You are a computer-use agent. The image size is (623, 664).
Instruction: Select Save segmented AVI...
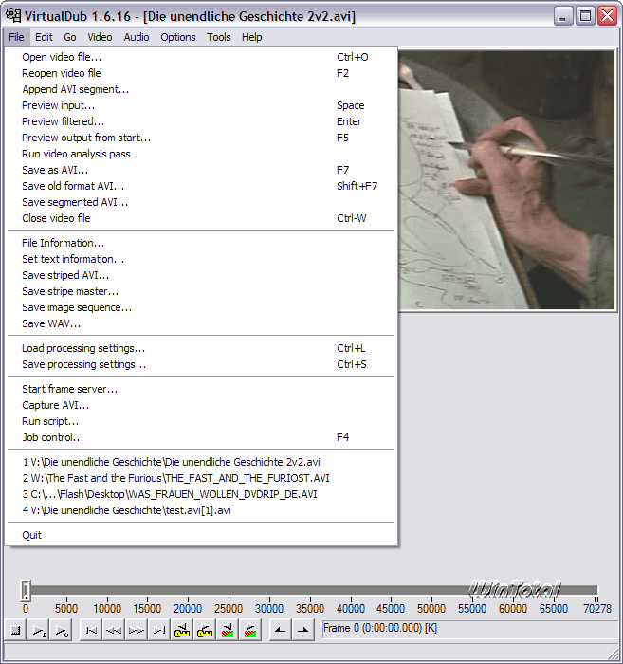pyautogui.click(x=201, y=202)
